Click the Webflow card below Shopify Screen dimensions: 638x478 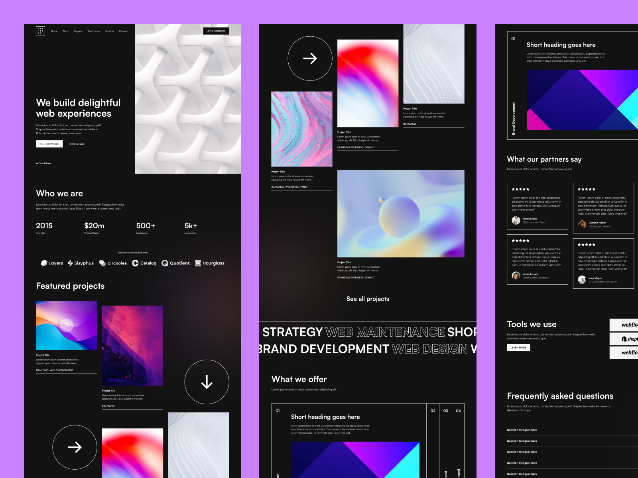(624, 353)
